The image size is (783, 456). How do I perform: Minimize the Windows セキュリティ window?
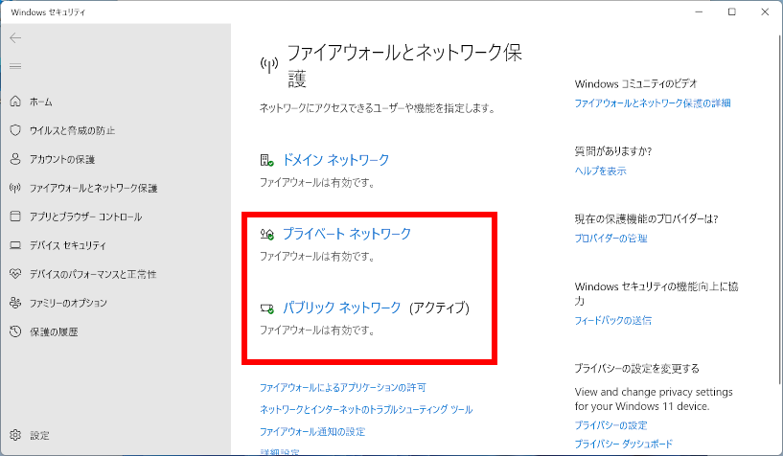click(x=699, y=11)
